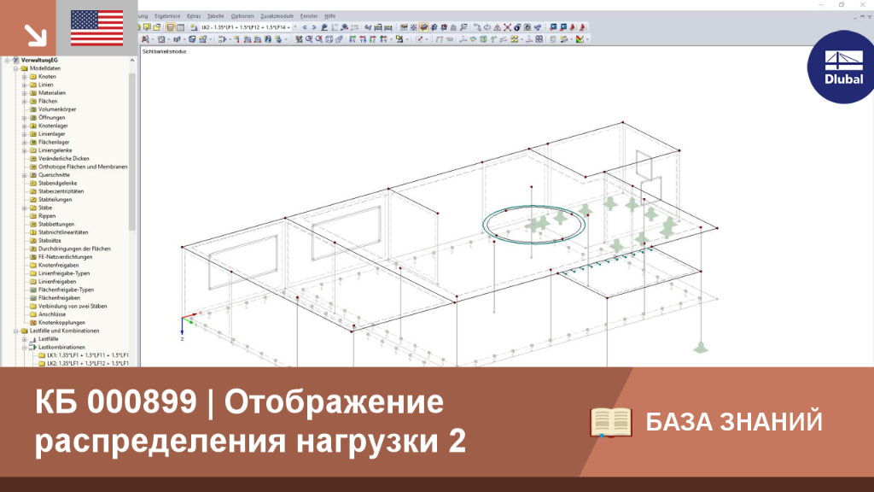Toggle the highlighted show-results toolbar button

click(423, 27)
